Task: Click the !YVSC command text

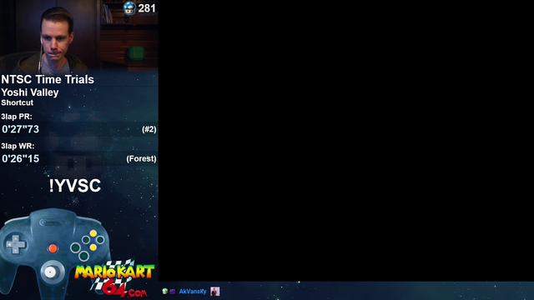Action: pos(75,186)
